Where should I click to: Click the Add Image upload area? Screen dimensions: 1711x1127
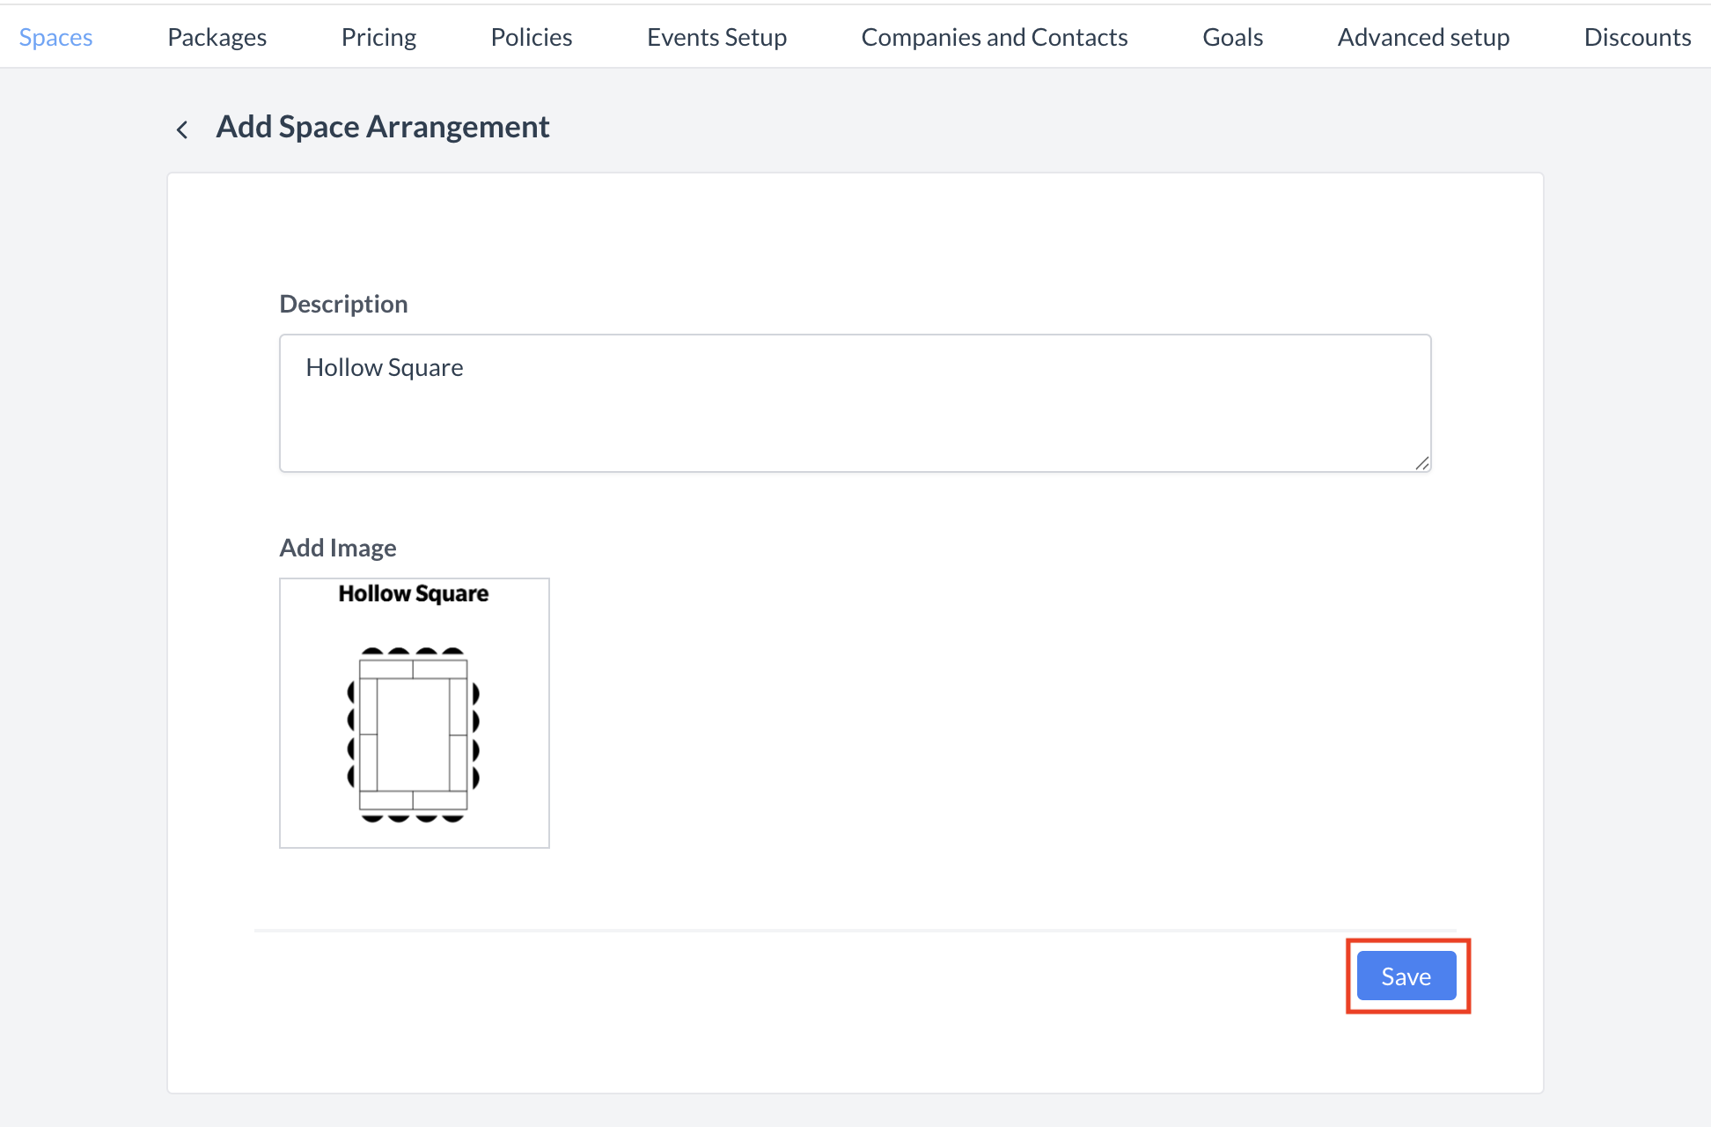point(414,711)
